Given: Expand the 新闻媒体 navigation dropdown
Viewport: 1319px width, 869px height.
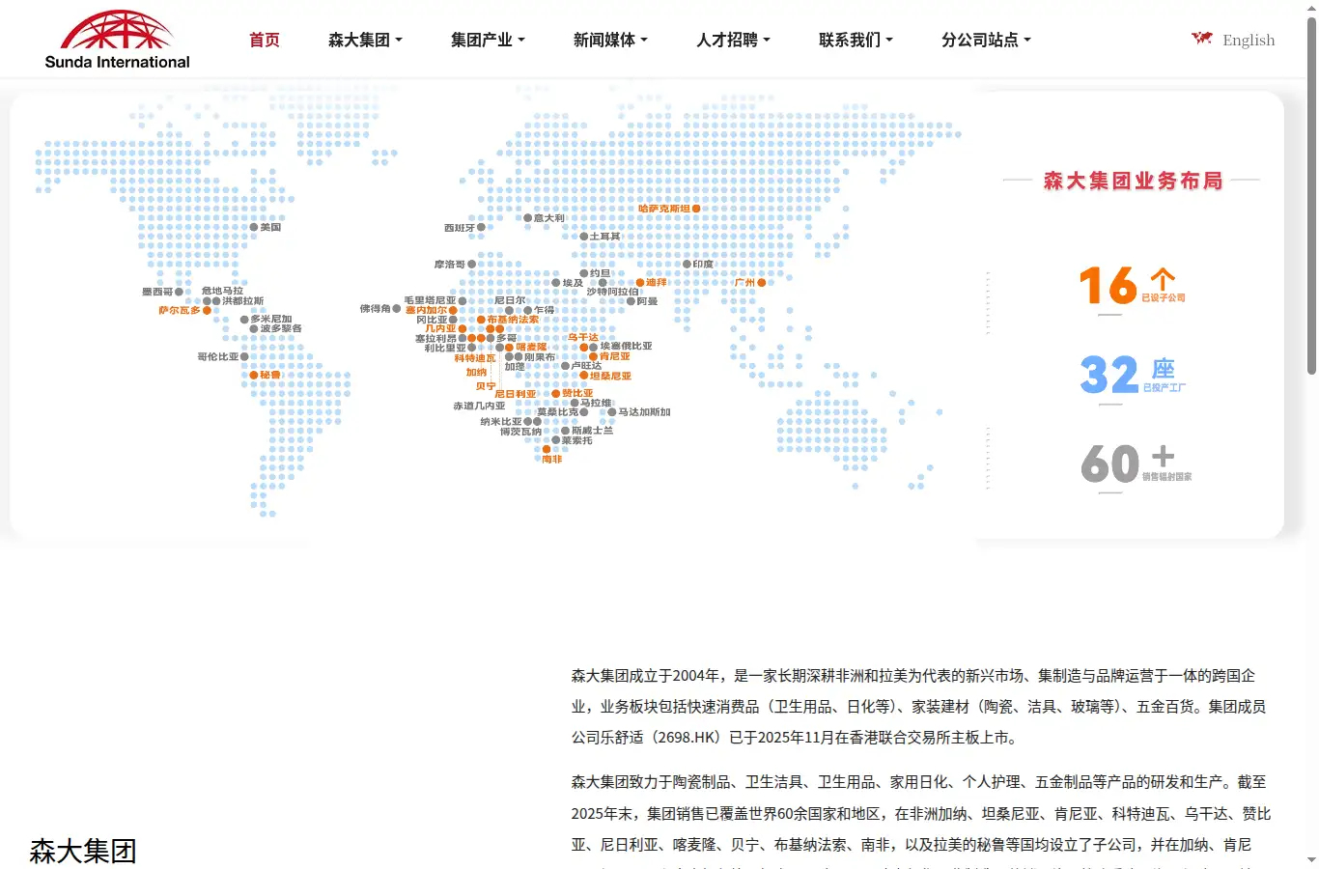Looking at the screenshot, I should coord(610,40).
